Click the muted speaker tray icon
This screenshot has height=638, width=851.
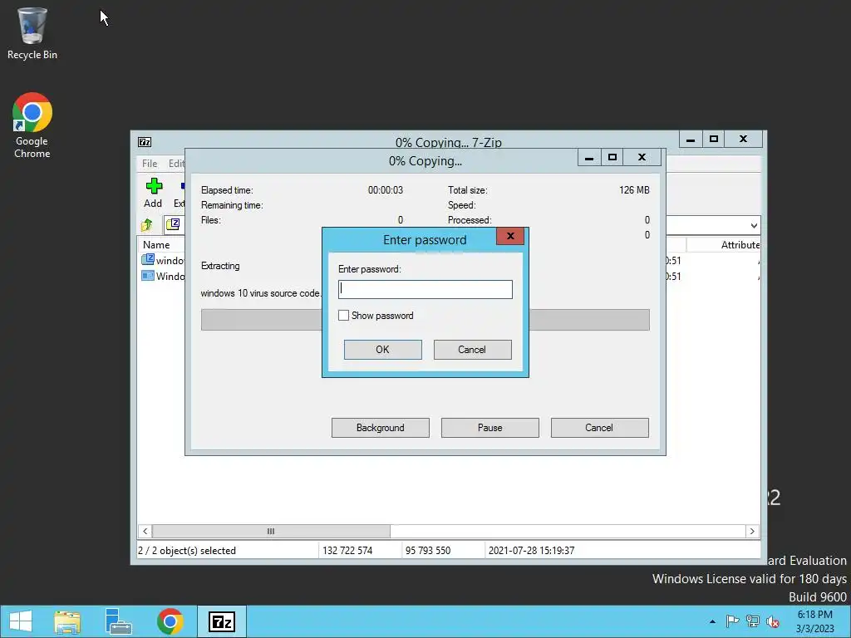pyautogui.click(x=773, y=621)
